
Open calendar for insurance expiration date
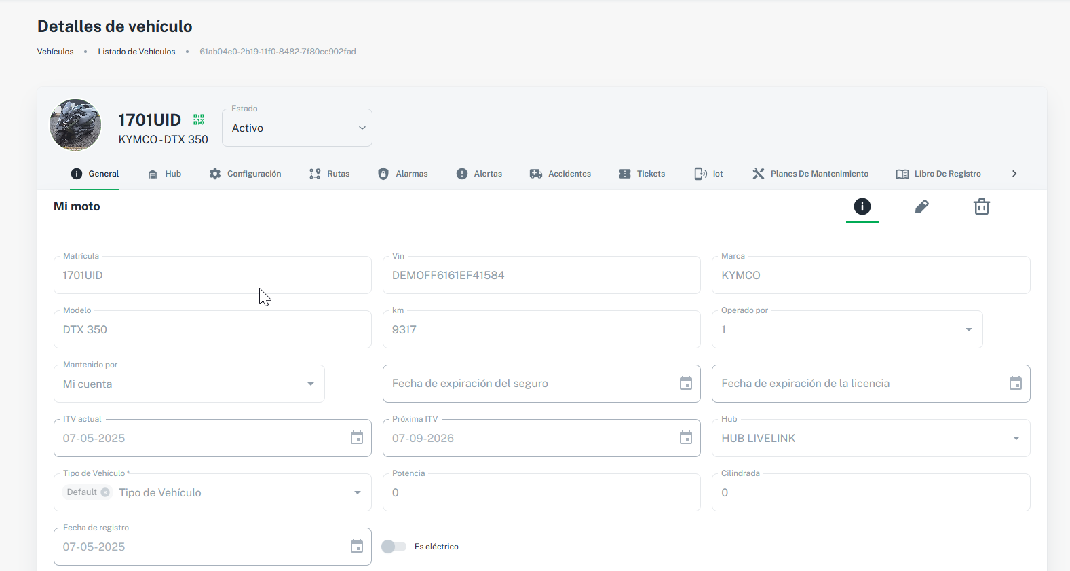(x=686, y=384)
